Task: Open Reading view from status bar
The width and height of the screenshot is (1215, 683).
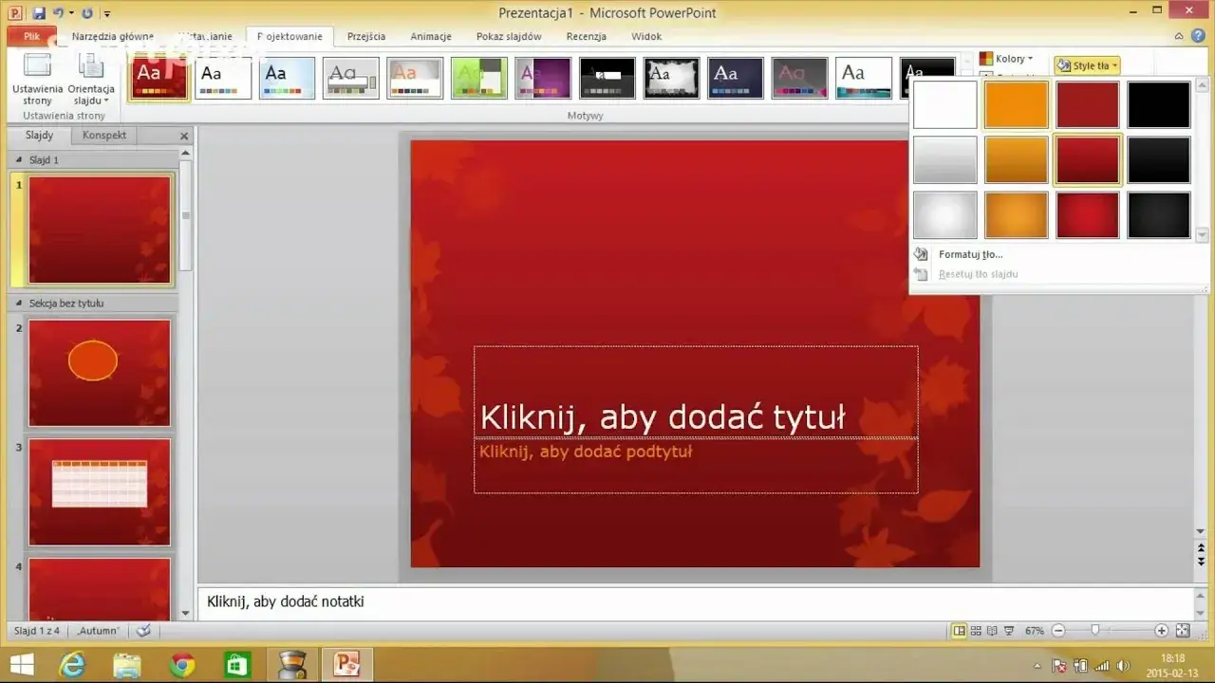Action: pos(992,630)
